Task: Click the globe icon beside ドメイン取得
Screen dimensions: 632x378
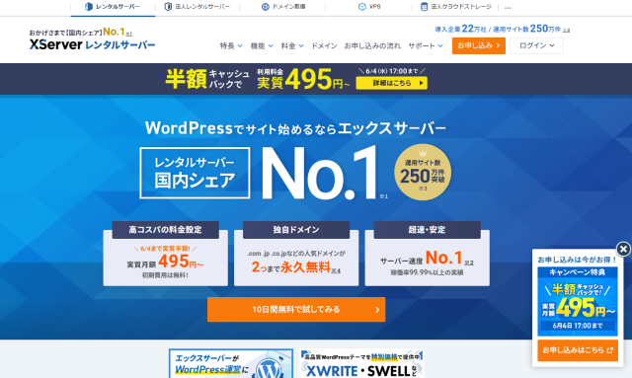Action: (266, 7)
